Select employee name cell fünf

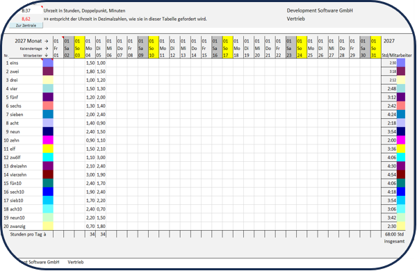pos(26,97)
